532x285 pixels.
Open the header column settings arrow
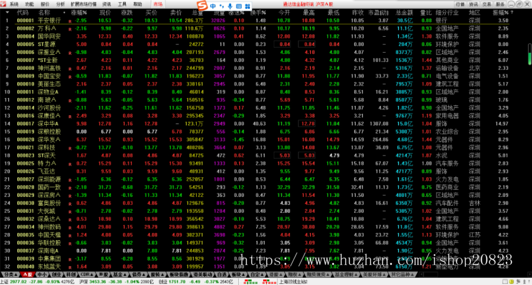coord(7,12)
